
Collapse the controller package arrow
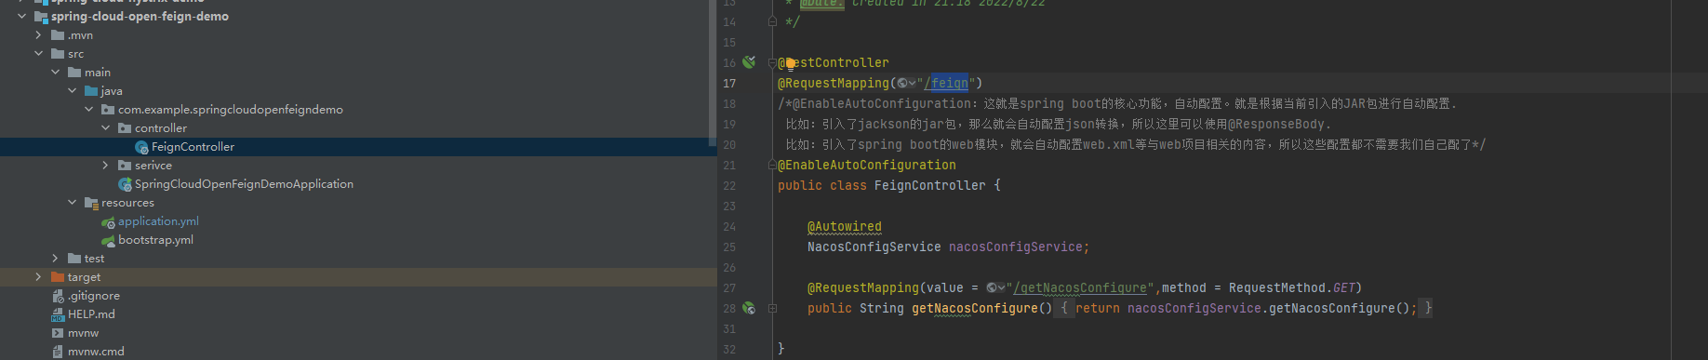tap(105, 127)
